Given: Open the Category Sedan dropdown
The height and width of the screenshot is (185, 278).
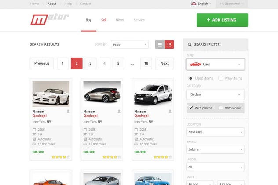Looking at the screenshot, I should (x=216, y=94).
